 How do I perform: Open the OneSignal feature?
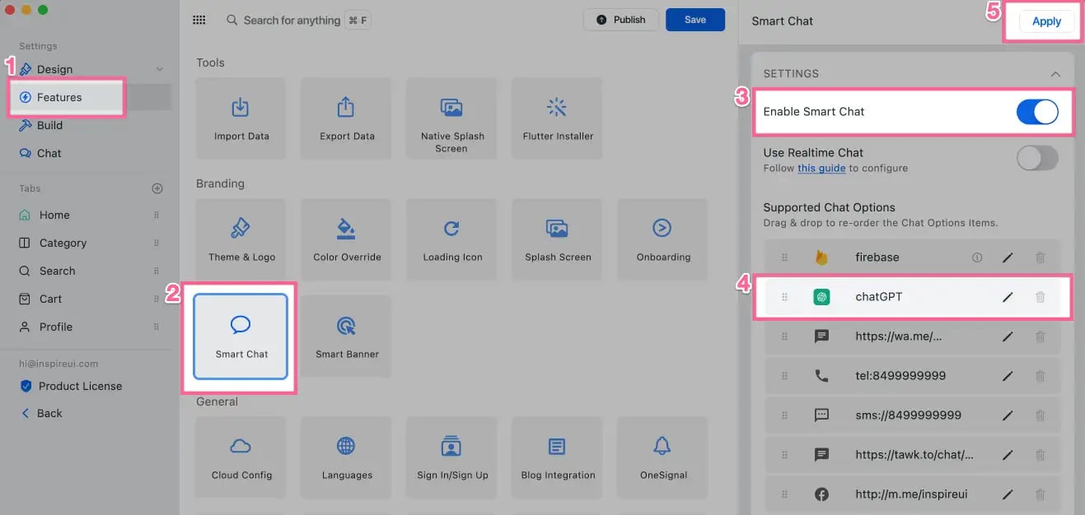[663, 457]
